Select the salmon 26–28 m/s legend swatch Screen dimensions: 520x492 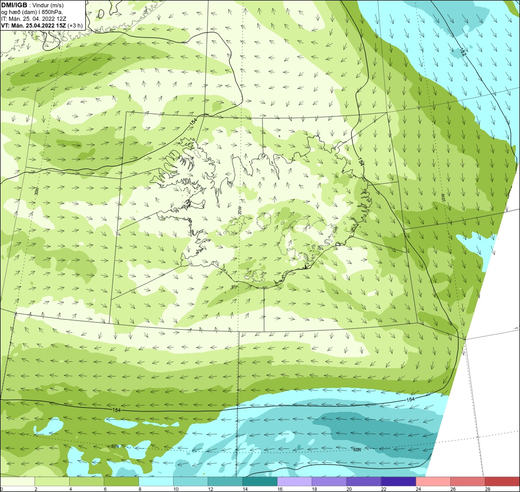pos(467,482)
